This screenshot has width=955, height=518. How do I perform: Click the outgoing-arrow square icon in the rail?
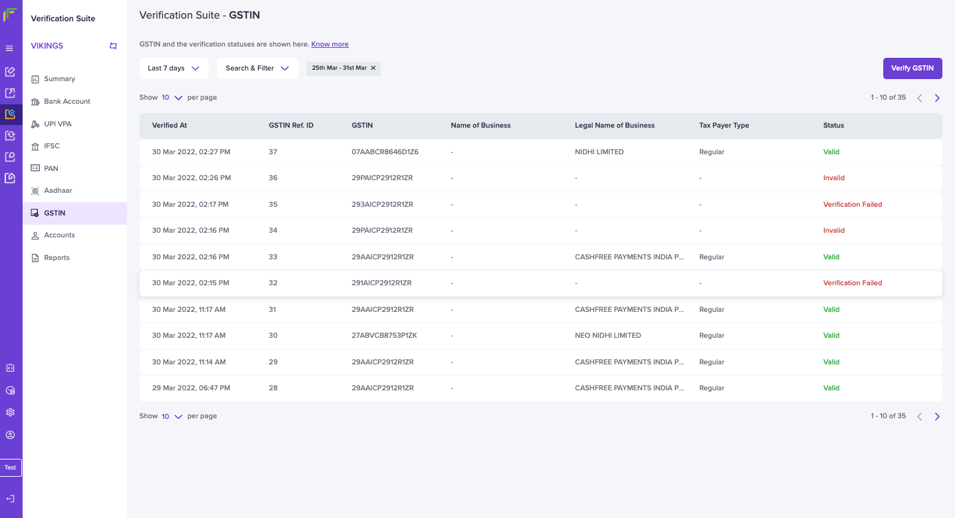[10, 92]
